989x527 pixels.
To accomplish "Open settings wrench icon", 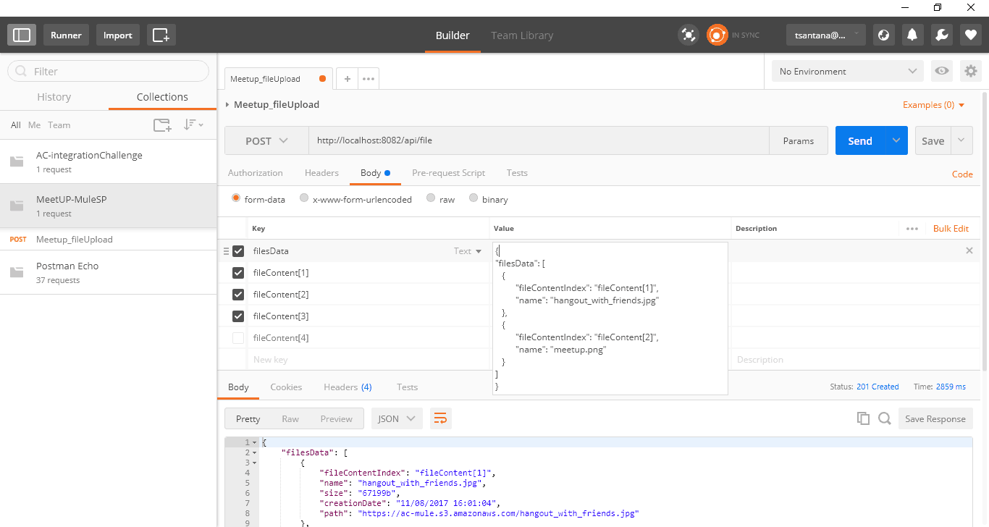I will (x=941, y=35).
